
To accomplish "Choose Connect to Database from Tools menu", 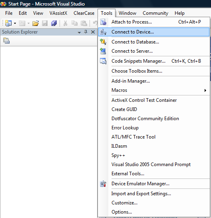I will click(x=154, y=42).
